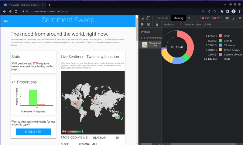Open the GitHub link
Image resolution: width=243 pixels, height=145 pixels.
(13, 45)
